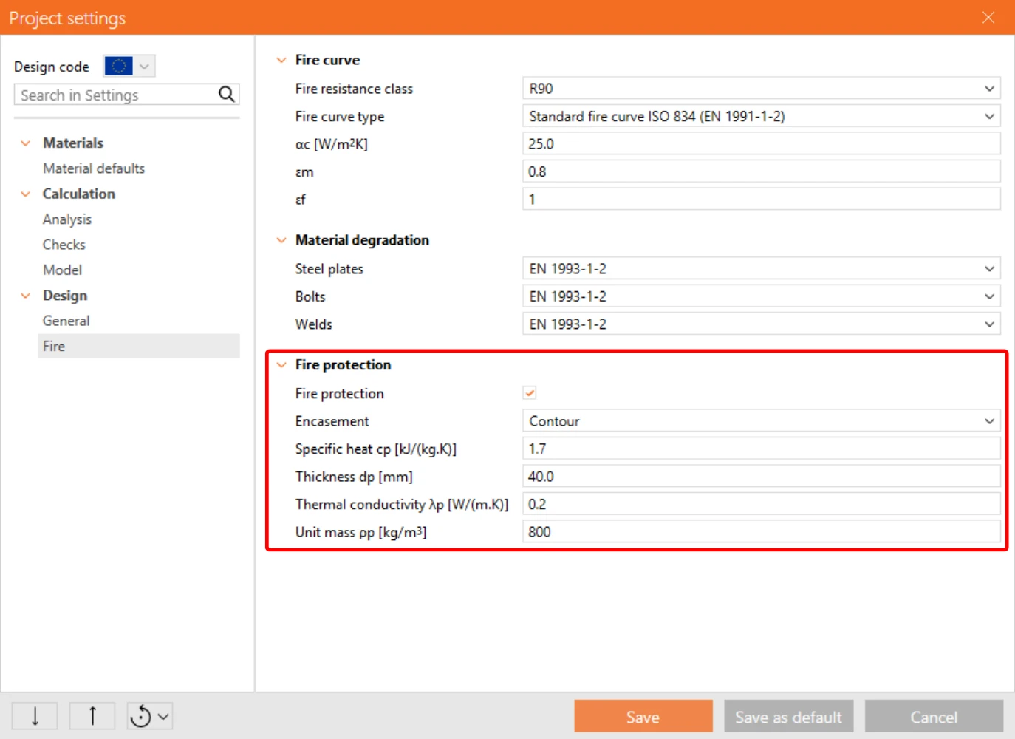Collapse the Material degradation section
Image resolution: width=1015 pixels, height=739 pixels.
pos(281,240)
